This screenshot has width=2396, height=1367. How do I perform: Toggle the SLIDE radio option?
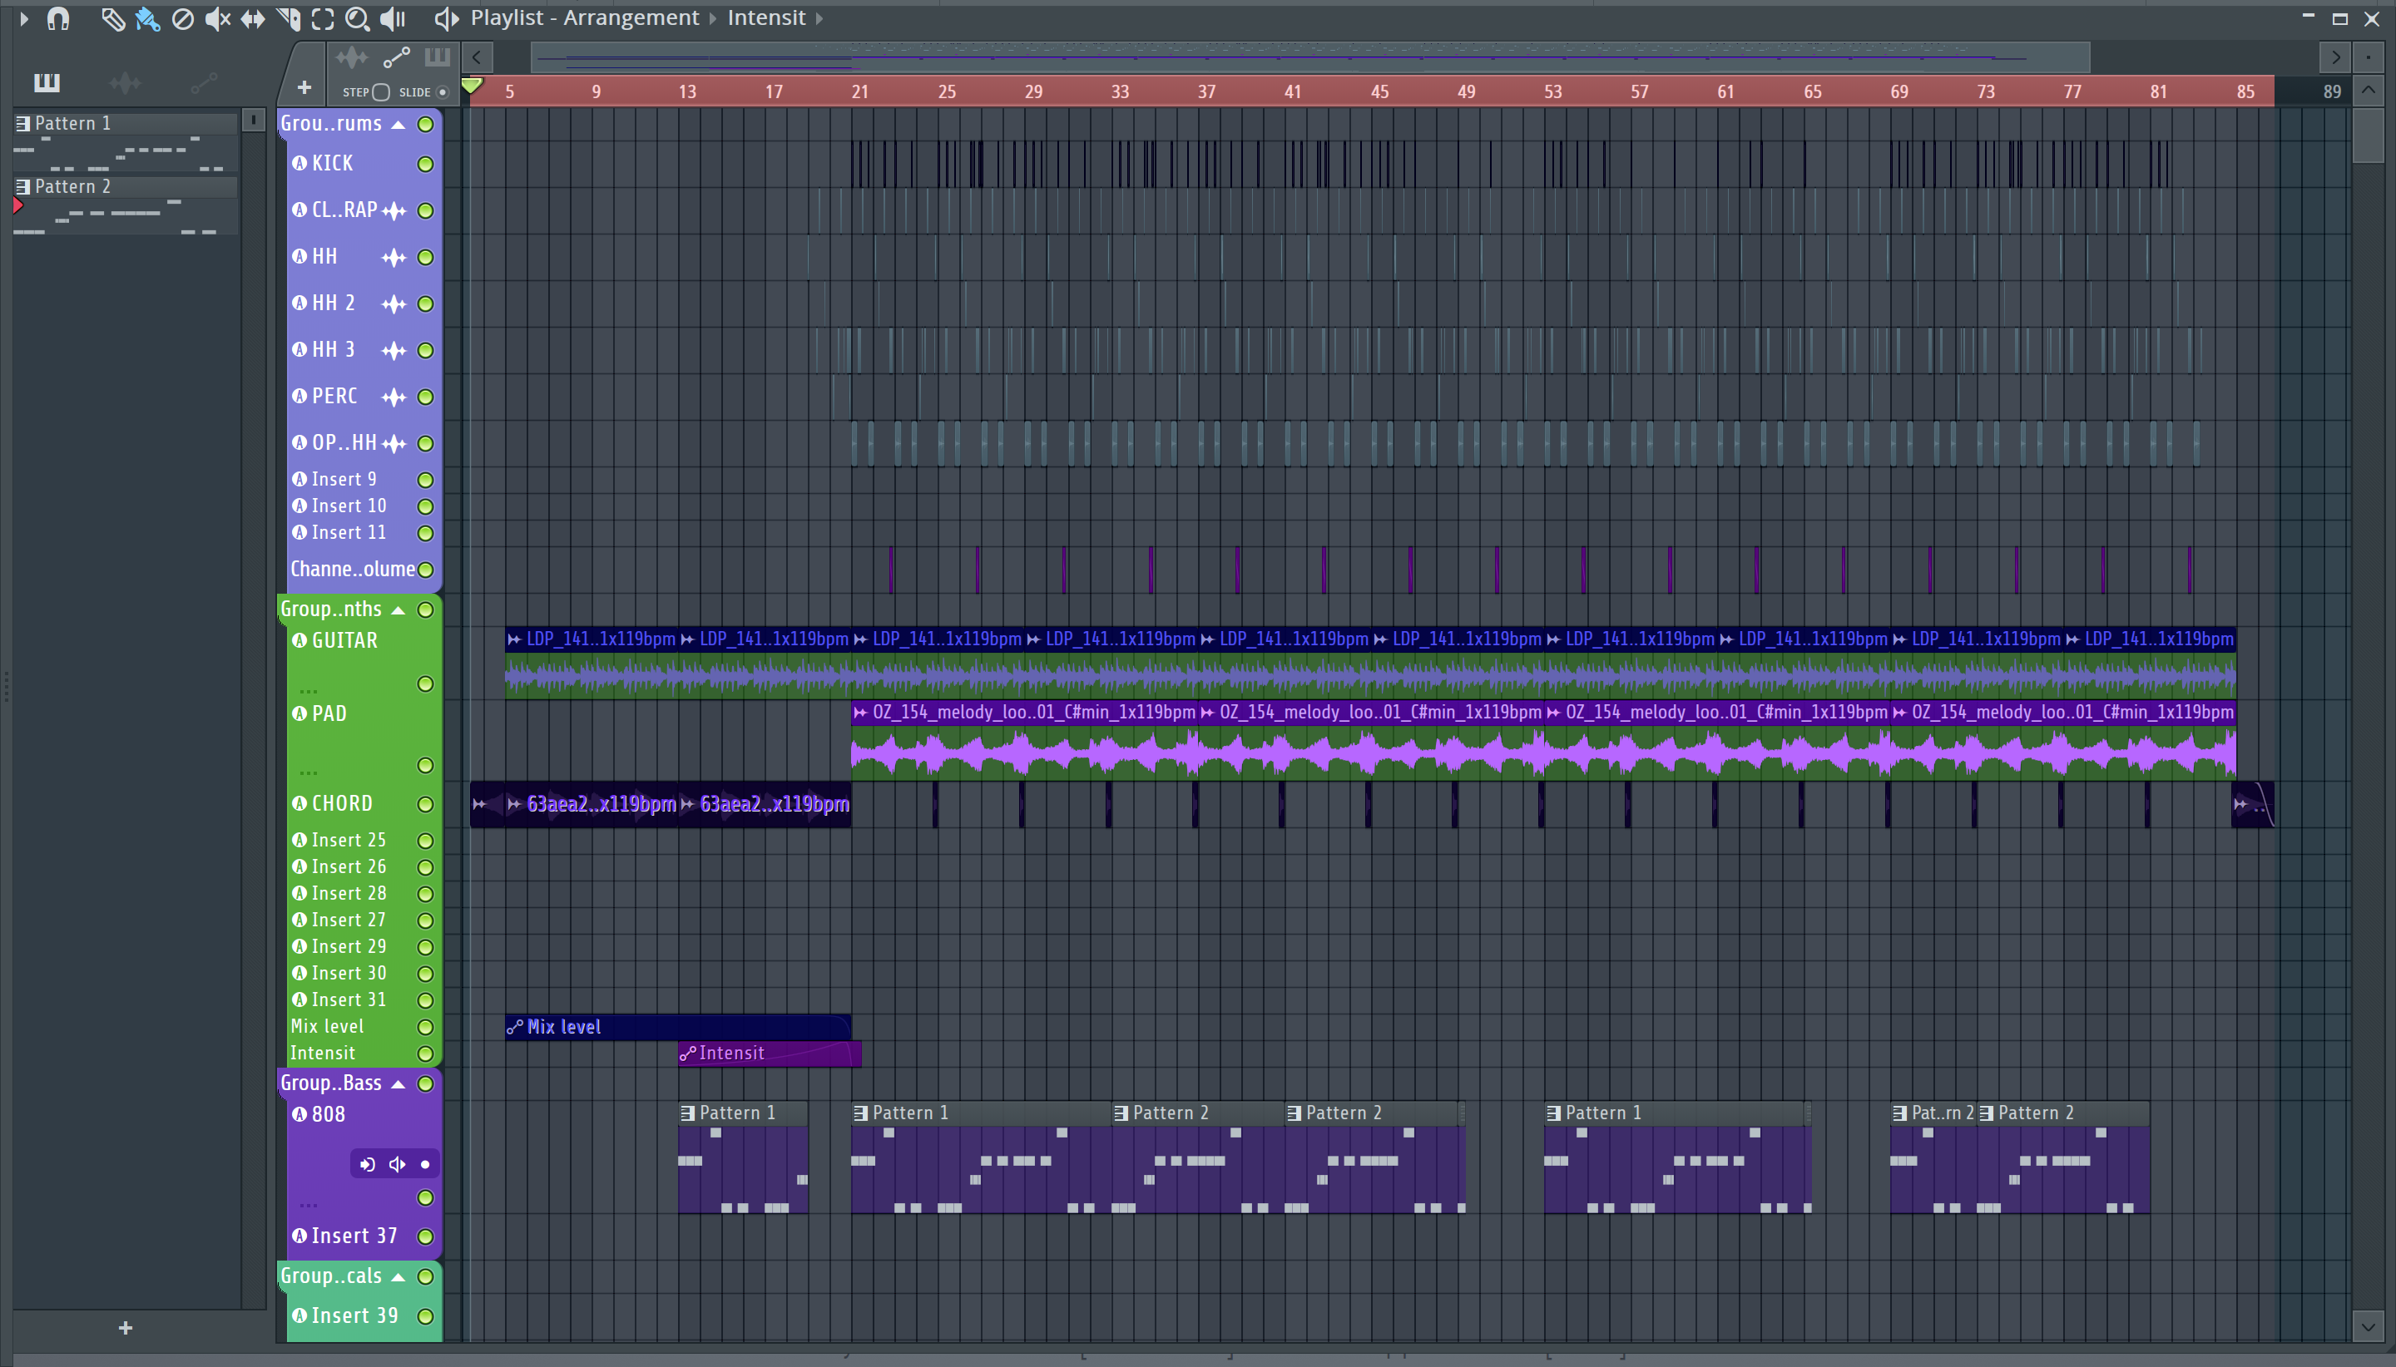pyautogui.click(x=443, y=92)
